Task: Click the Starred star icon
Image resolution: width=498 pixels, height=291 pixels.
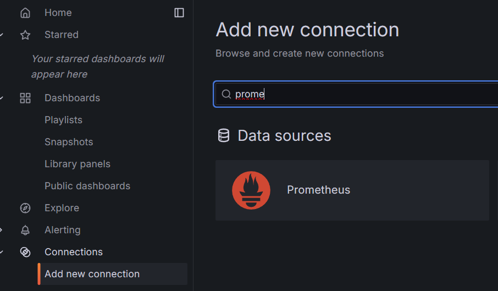Action: (x=25, y=35)
